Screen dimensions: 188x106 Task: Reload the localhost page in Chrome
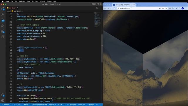click(x=111, y=8)
